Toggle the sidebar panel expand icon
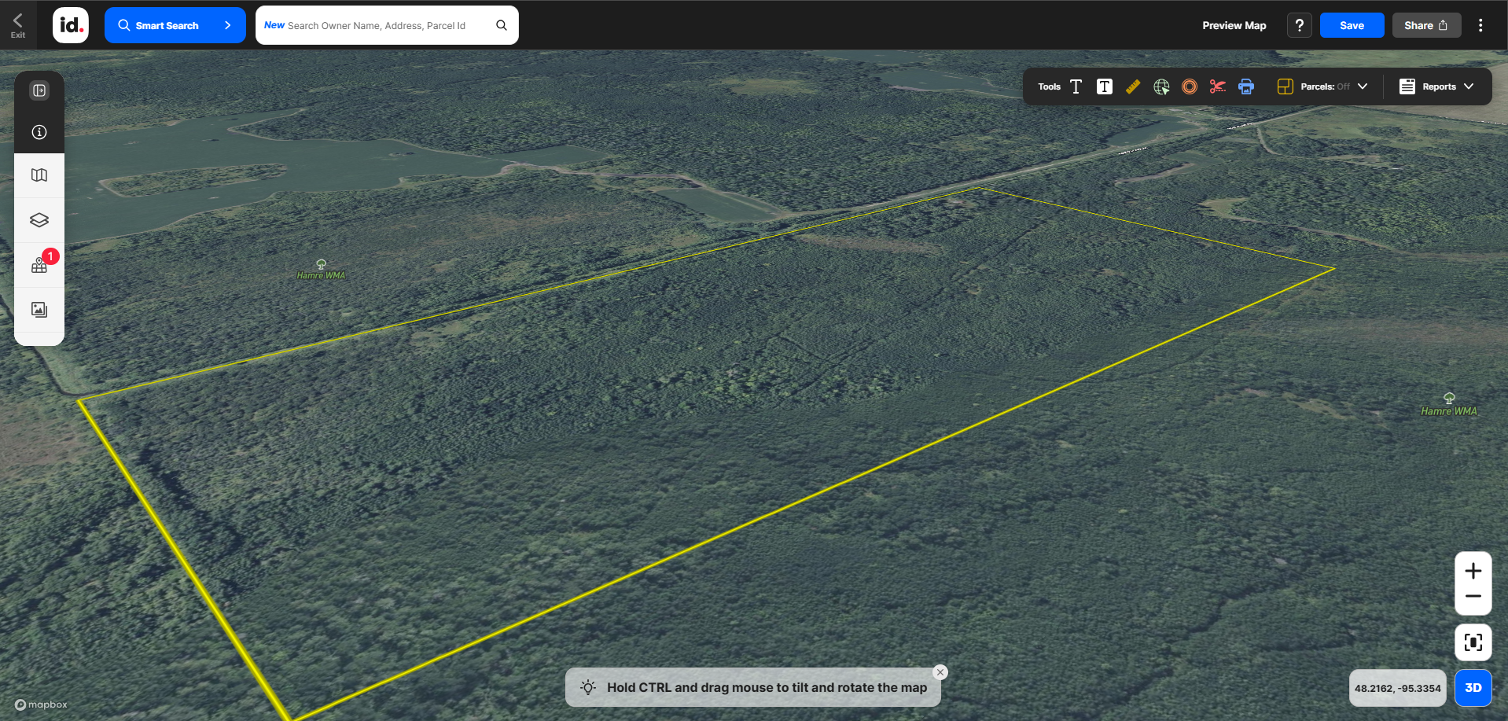The width and height of the screenshot is (1508, 721). pyautogui.click(x=39, y=90)
